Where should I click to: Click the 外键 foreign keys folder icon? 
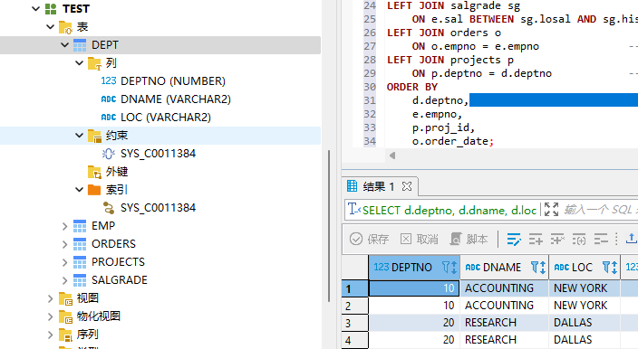(x=94, y=172)
